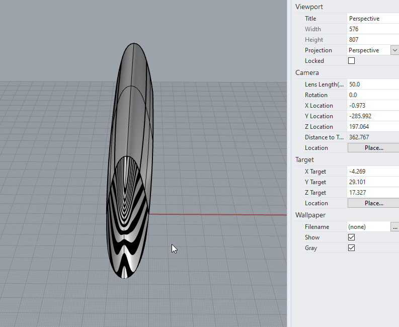Edit the Y Target value
399x327 pixels.
373,182
